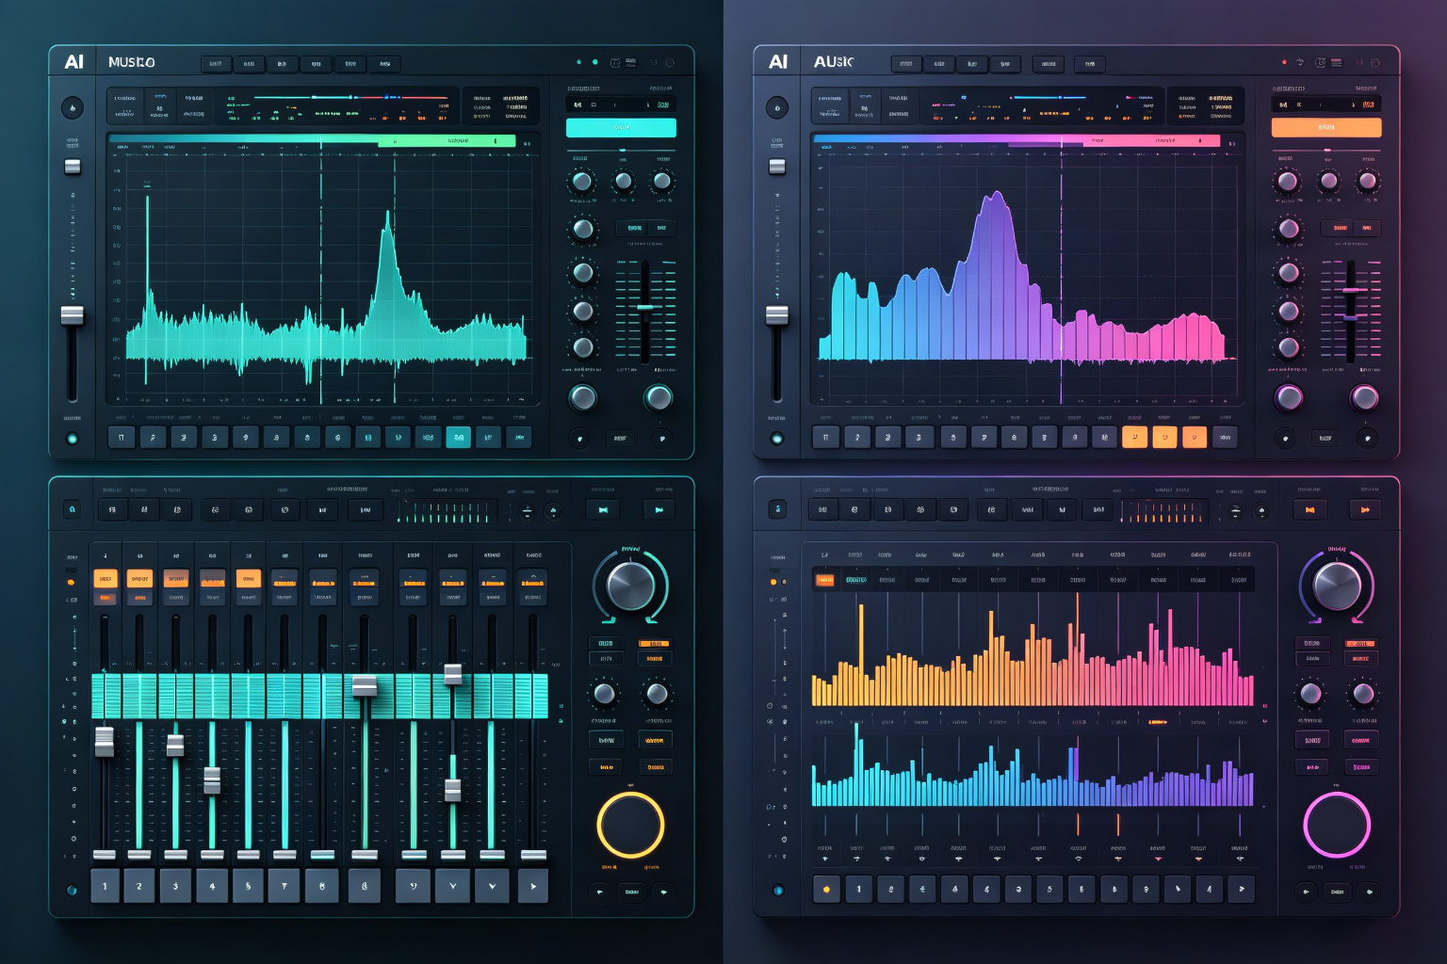Select the first tab next to the MUSIC title
Image resolution: width=1447 pixels, height=964 pixels.
click(215, 64)
